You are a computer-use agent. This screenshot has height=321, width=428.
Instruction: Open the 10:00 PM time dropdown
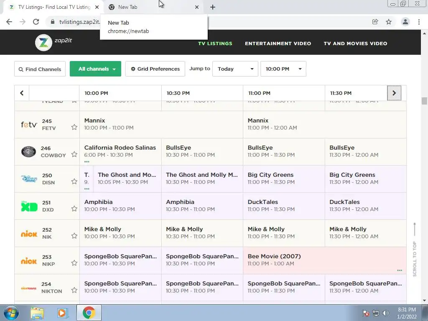283,69
